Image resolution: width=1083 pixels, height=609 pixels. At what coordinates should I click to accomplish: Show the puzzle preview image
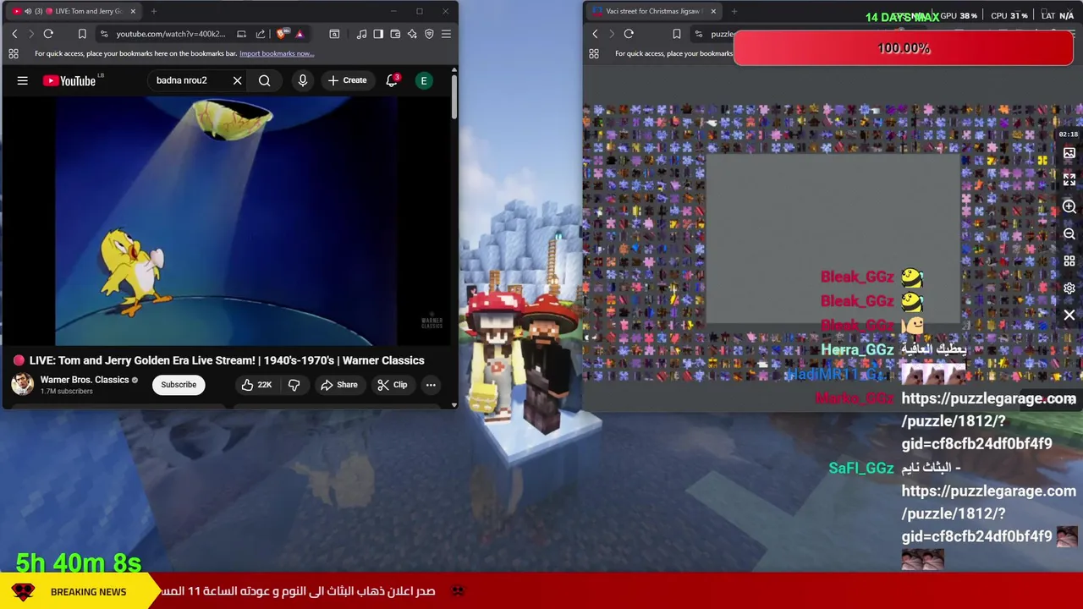(1069, 153)
